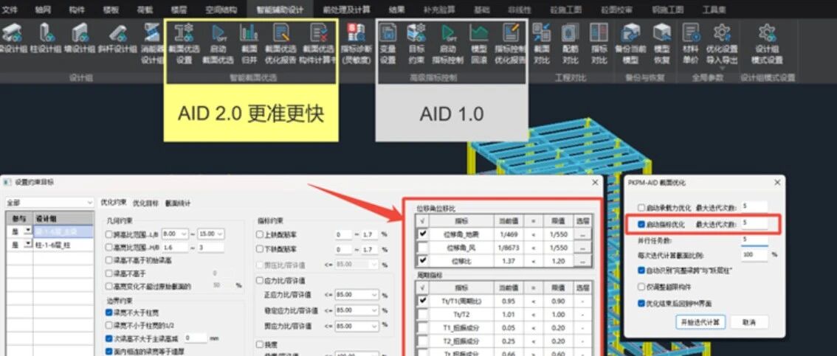
Task: Check 梁宽不小于柱宽的1/2 checkbox
Action: pos(109,325)
